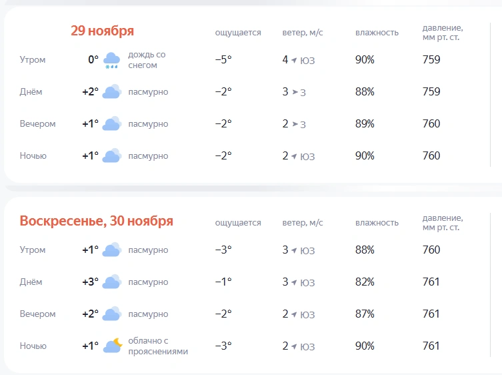Viewport: 502px width, 375px height.
Task: Click the 'ветер, м/с' header for 30 ноября
Action: [x=303, y=222]
